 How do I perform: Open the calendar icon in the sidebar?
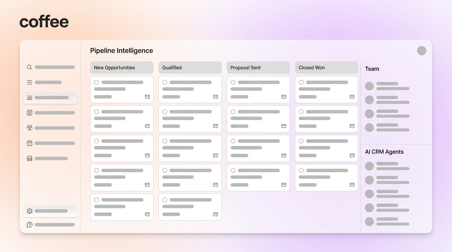coord(29,143)
